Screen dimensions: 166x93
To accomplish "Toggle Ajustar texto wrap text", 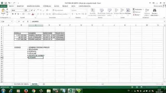I will coord(58,10).
